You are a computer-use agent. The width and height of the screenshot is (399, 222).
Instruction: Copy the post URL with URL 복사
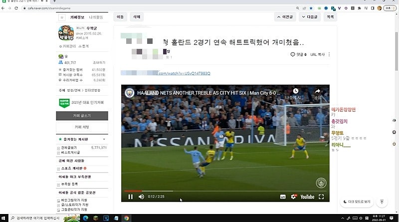pyautogui.click(x=317, y=54)
